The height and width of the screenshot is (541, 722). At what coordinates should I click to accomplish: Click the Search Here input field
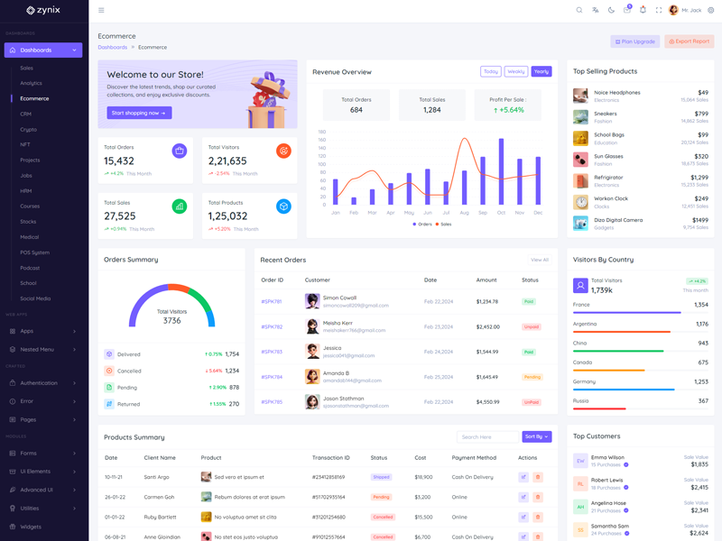coord(487,436)
